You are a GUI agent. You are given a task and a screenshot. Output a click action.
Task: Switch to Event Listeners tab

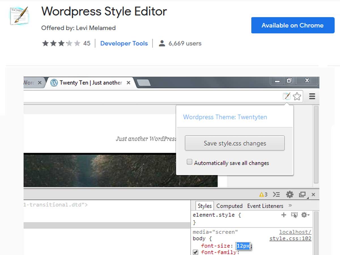[265, 206]
